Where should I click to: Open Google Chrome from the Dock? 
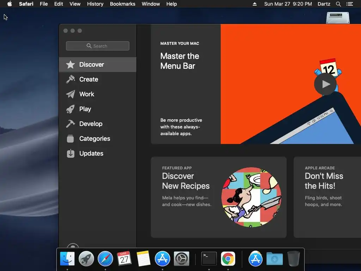click(228, 259)
